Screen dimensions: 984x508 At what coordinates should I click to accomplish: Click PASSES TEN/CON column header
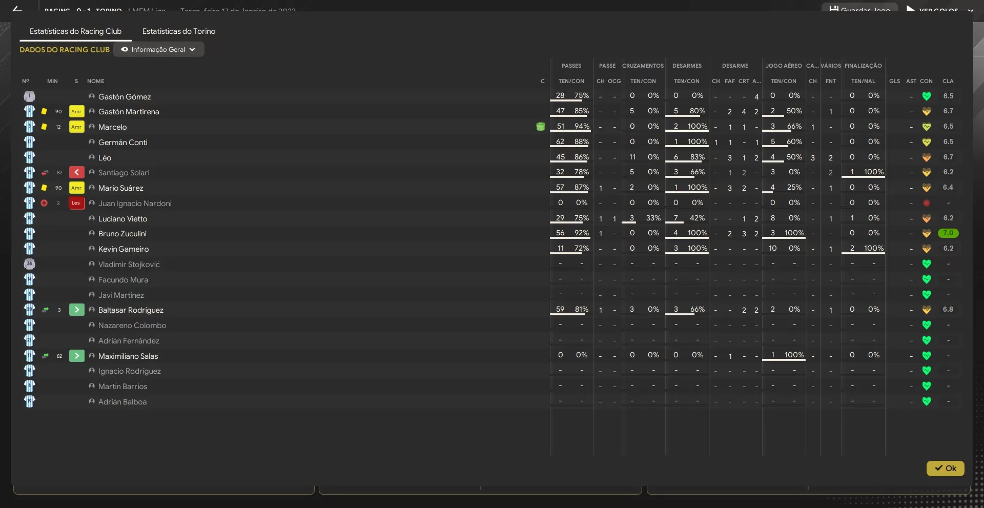tap(571, 81)
